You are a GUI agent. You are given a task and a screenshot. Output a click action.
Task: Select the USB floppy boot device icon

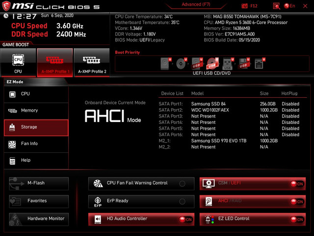pos(244,63)
